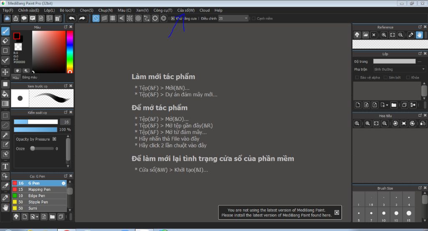Select the Move tool

[5, 72]
